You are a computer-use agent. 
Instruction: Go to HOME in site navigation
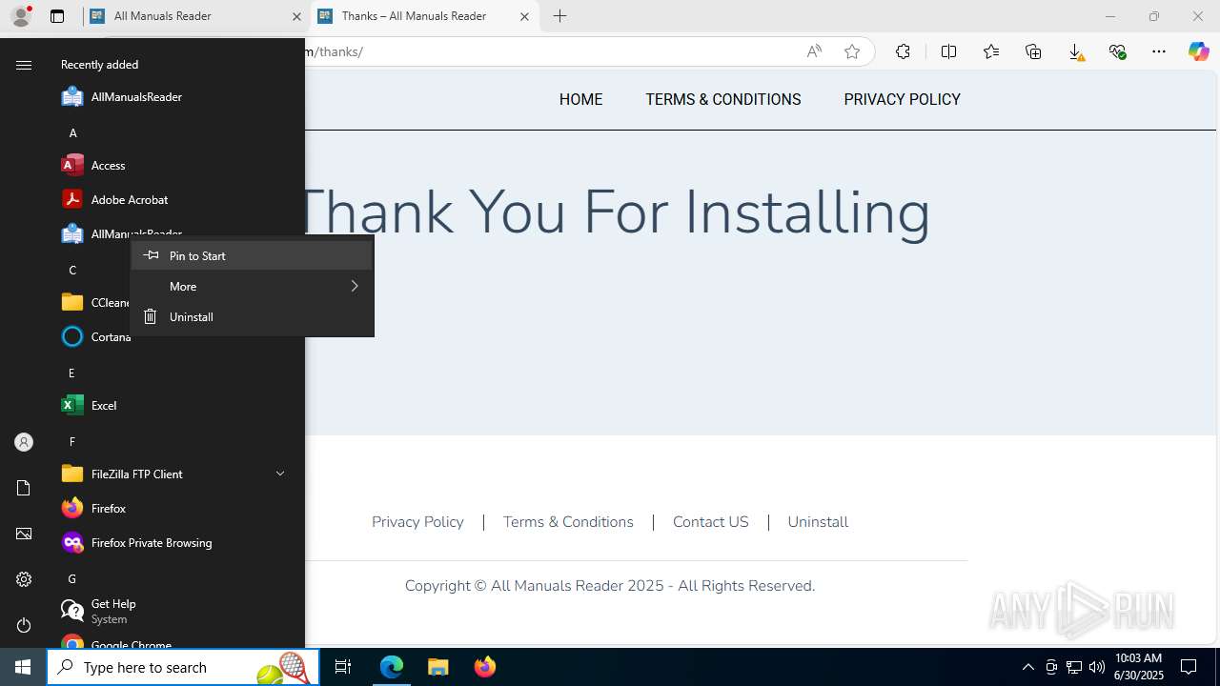click(x=580, y=99)
